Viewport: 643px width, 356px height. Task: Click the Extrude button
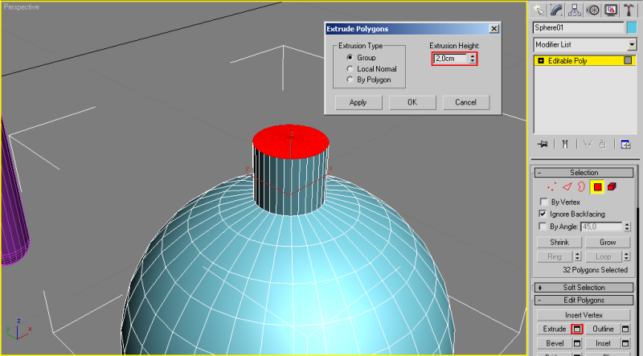pyautogui.click(x=555, y=329)
